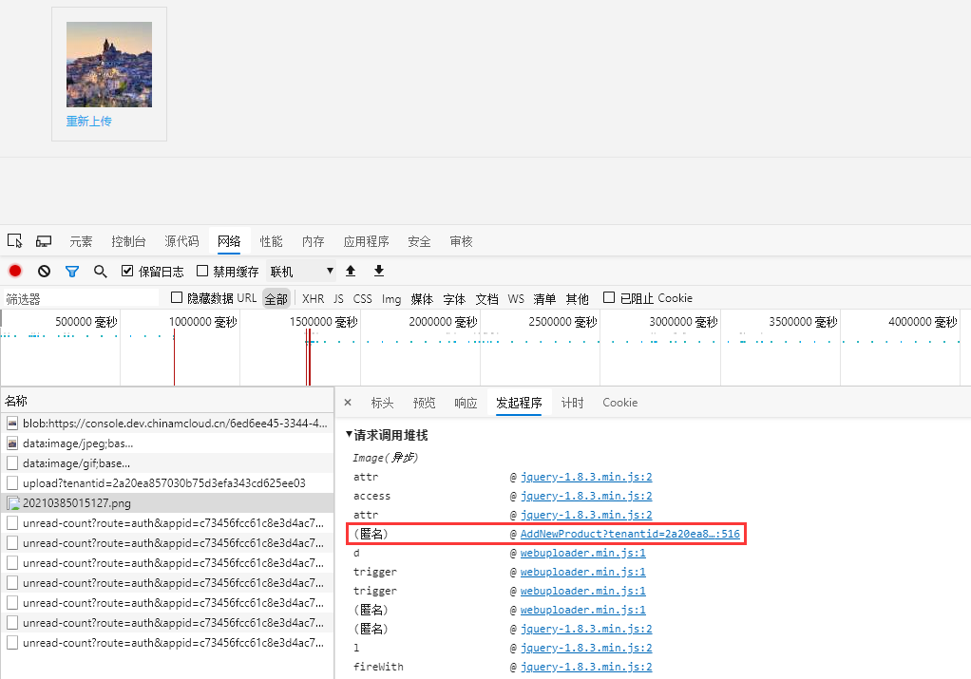
Task: Filter requests by Img
Action: [391, 298]
